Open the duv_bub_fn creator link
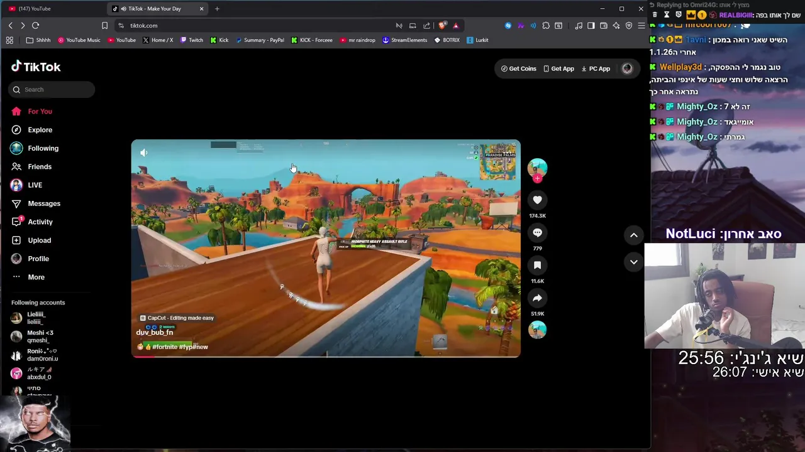The height and width of the screenshot is (452, 805). point(154,332)
